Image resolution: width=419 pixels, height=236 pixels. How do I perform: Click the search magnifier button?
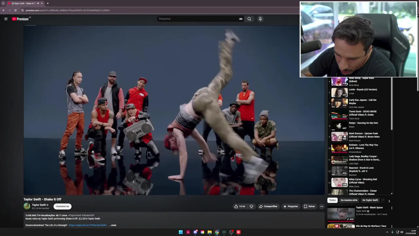pos(249,19)
